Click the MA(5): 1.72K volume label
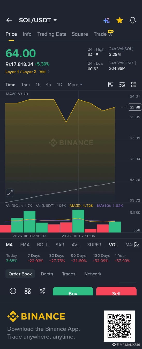 pyautogui.click(x=81, y=206)
